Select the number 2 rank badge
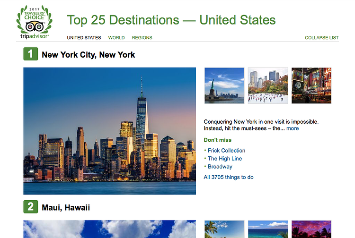355x238 pixels. 31,207
